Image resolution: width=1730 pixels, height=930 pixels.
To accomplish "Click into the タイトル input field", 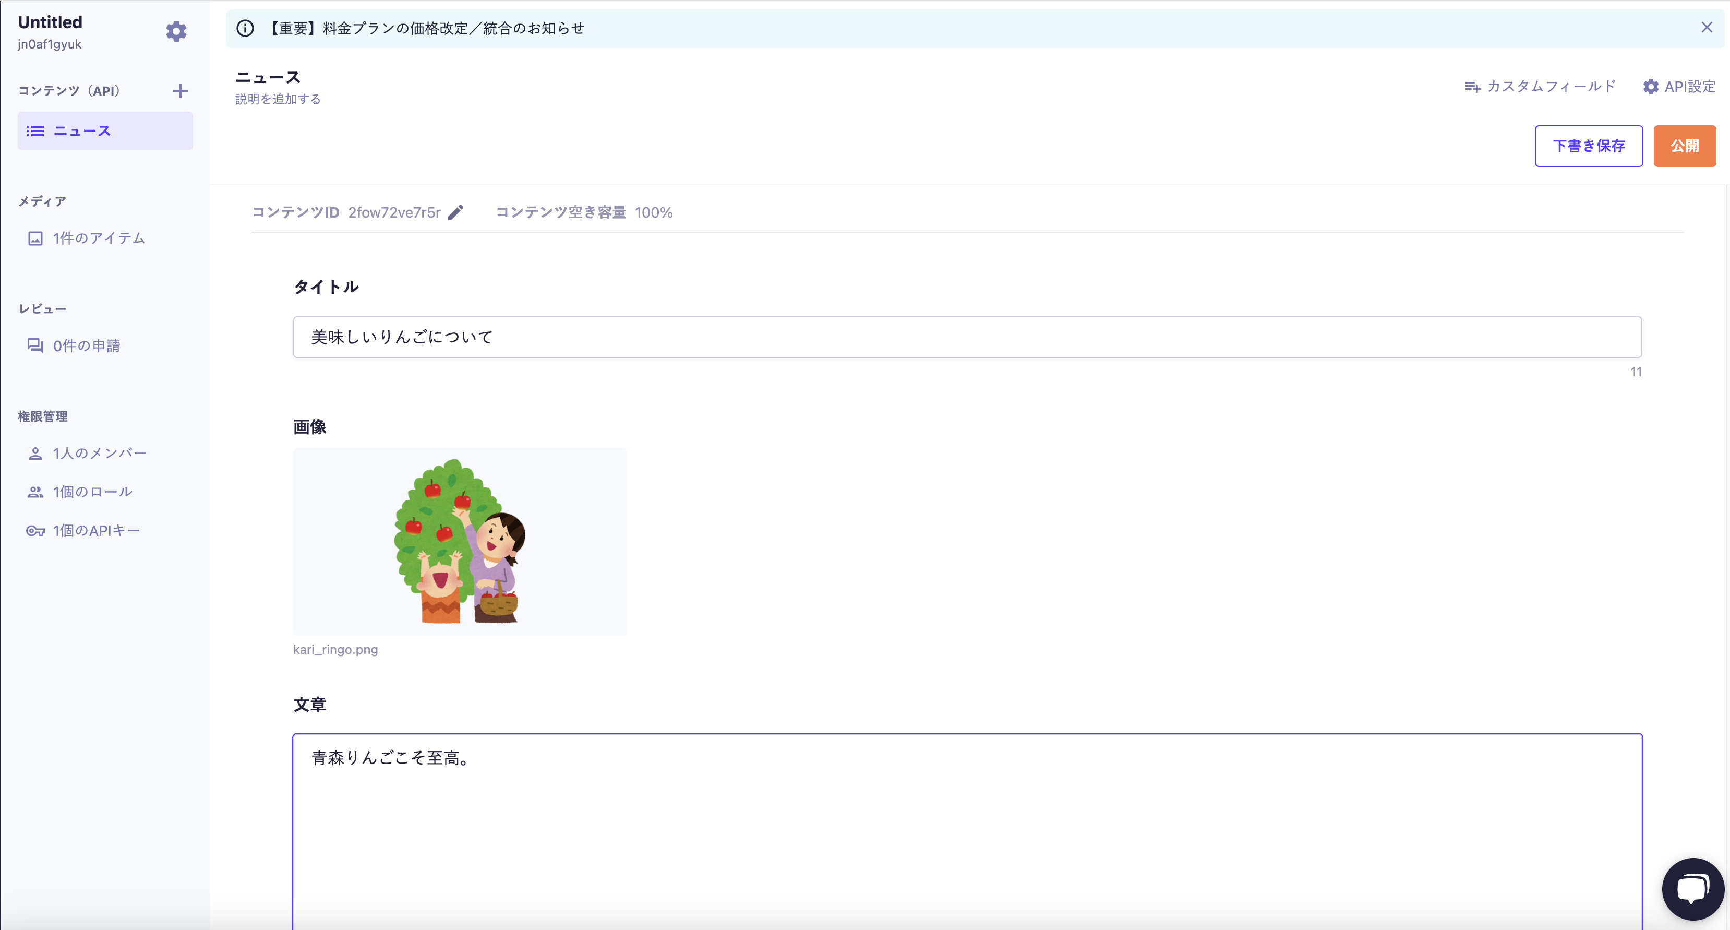I will 967,337.
